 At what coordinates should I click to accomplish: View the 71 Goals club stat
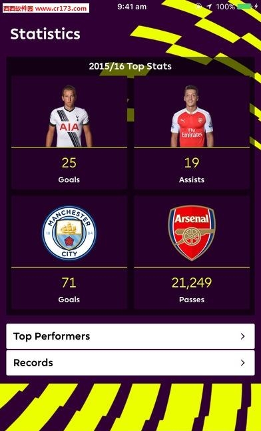click(69, 288)
